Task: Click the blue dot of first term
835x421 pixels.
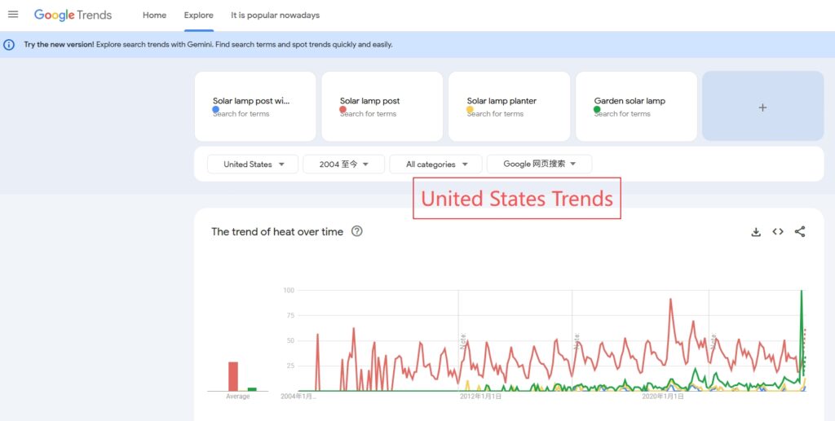Action: (216, 109)
